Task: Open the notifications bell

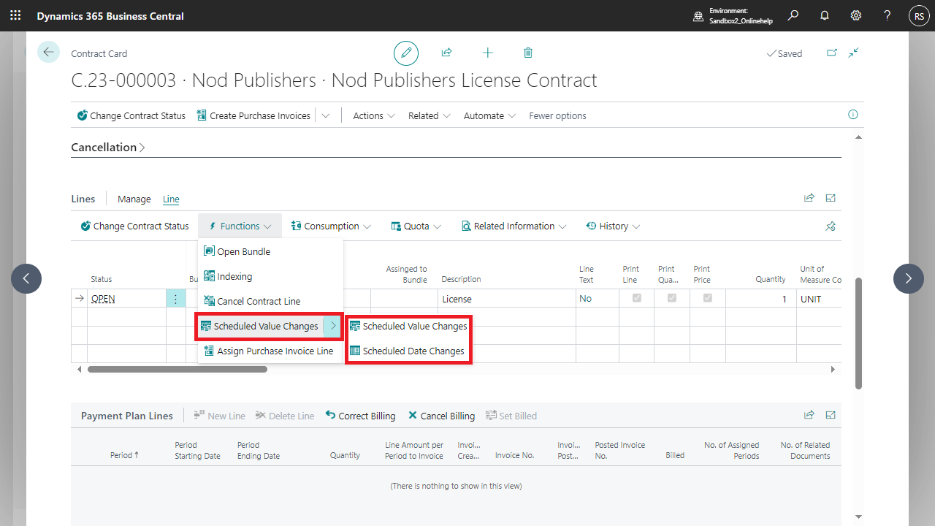Action: point(825,15)
